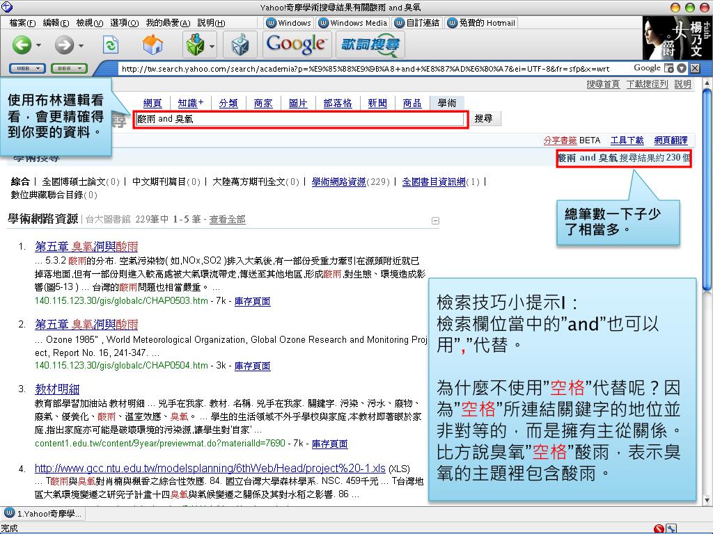Refresh the page with the reload icon

(x=111, y=45)
